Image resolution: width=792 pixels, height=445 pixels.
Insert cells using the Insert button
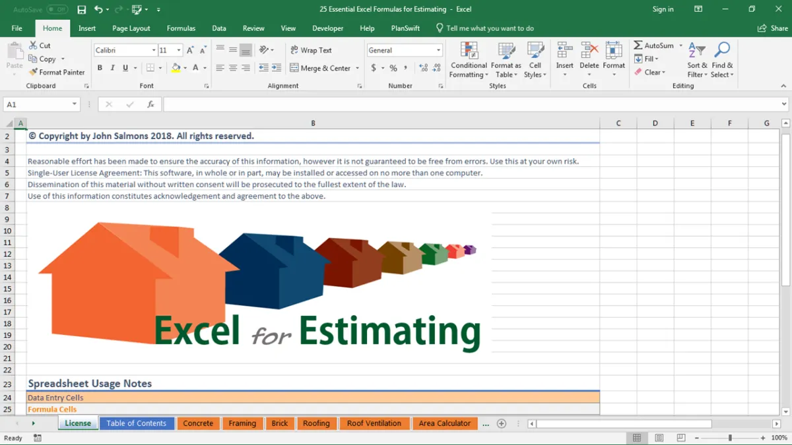pos(564,60)
